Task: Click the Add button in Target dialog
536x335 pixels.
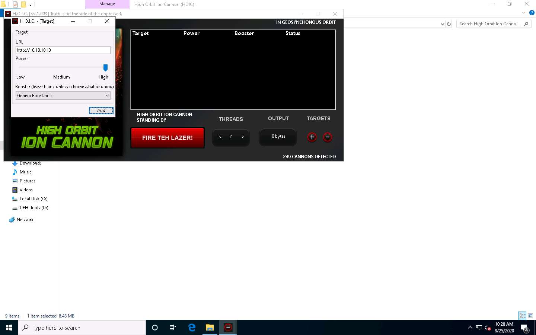Action: point(101,110)
